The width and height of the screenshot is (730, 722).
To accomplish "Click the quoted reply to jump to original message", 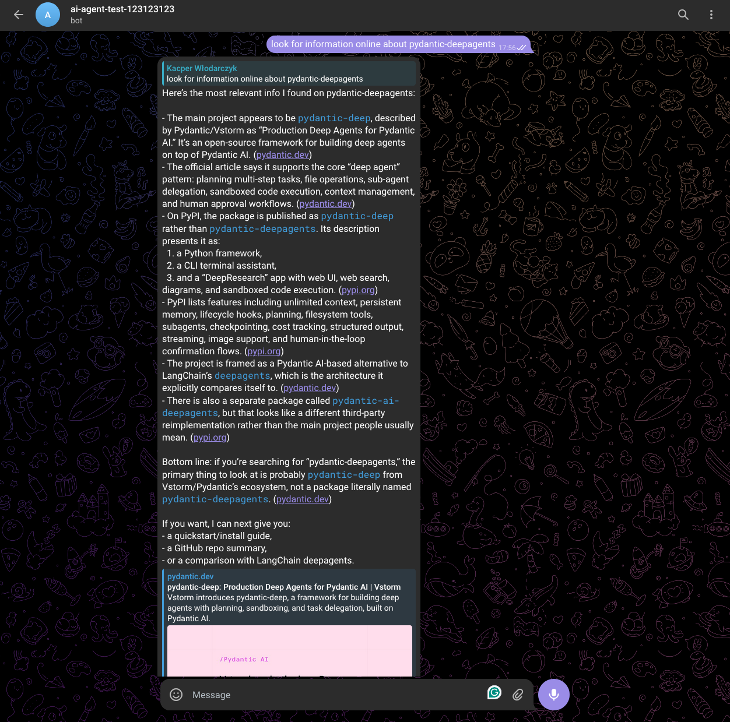I will click(289, 73).
